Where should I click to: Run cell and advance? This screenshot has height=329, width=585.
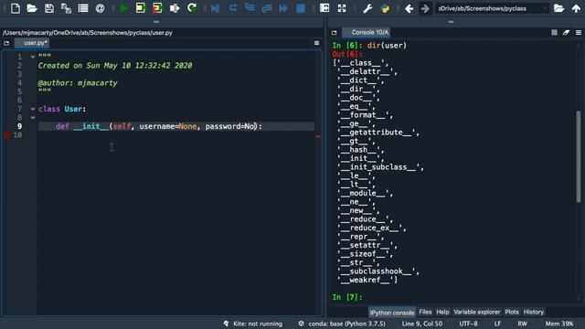pos(157,8)
